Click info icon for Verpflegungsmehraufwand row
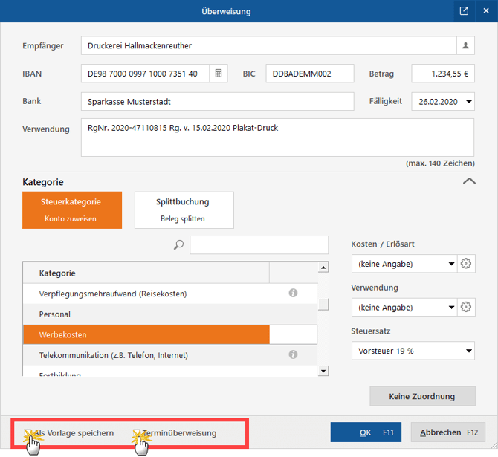The height and width of the screenshot is (457, 498). click(x=293, y=294)
